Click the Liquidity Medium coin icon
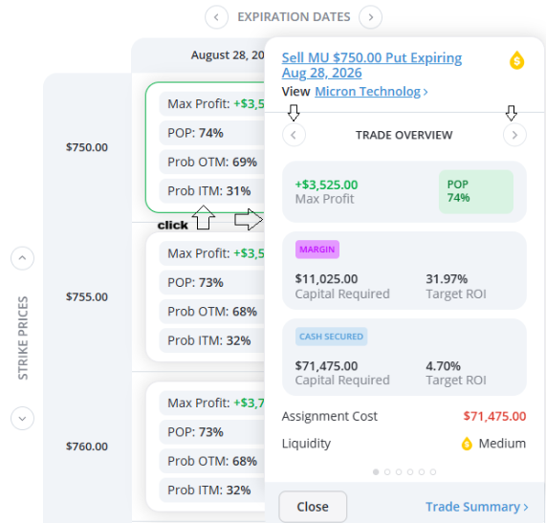The height and width of the screenshot is (523, 546). point(467,444)
